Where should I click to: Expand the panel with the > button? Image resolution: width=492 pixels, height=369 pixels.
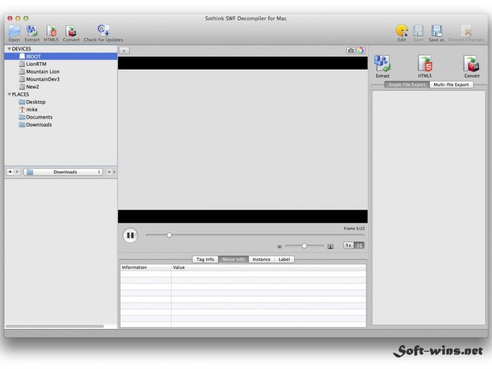click(124, 50)
